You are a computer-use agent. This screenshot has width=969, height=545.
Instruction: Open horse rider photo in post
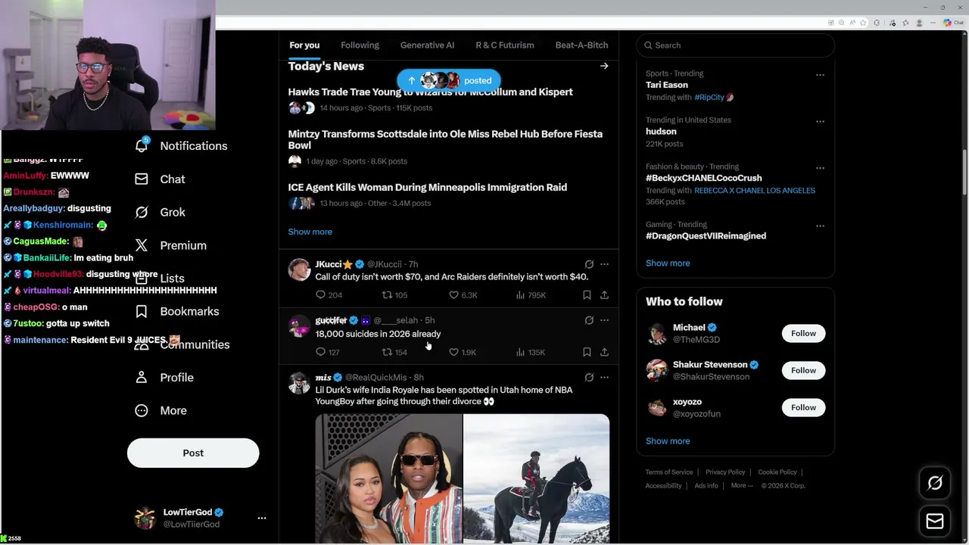[x=537, y=478]
